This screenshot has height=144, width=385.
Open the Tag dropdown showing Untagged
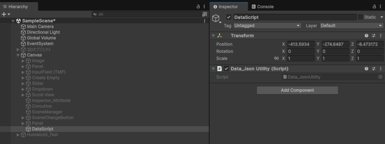267,26
